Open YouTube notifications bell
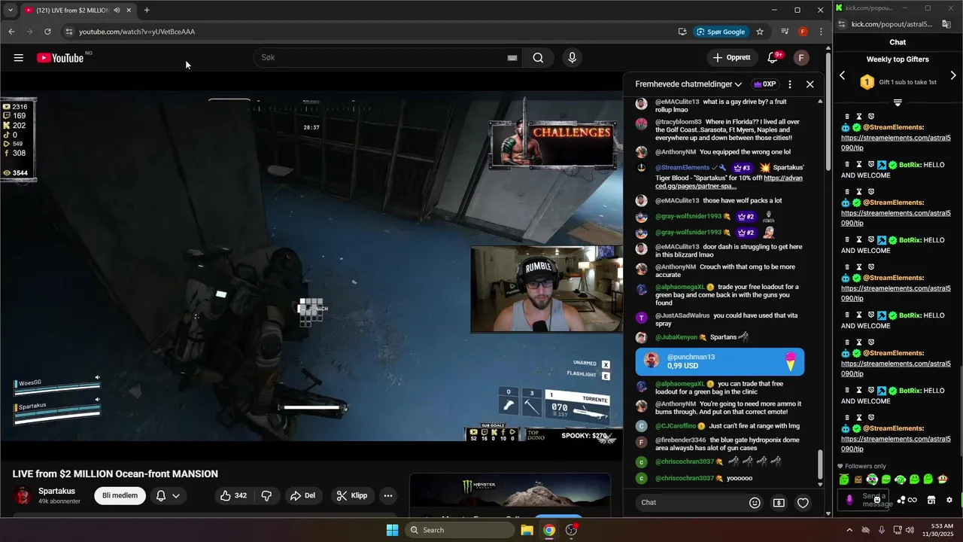This screenshot has height=542, width=963. [773, 58]
